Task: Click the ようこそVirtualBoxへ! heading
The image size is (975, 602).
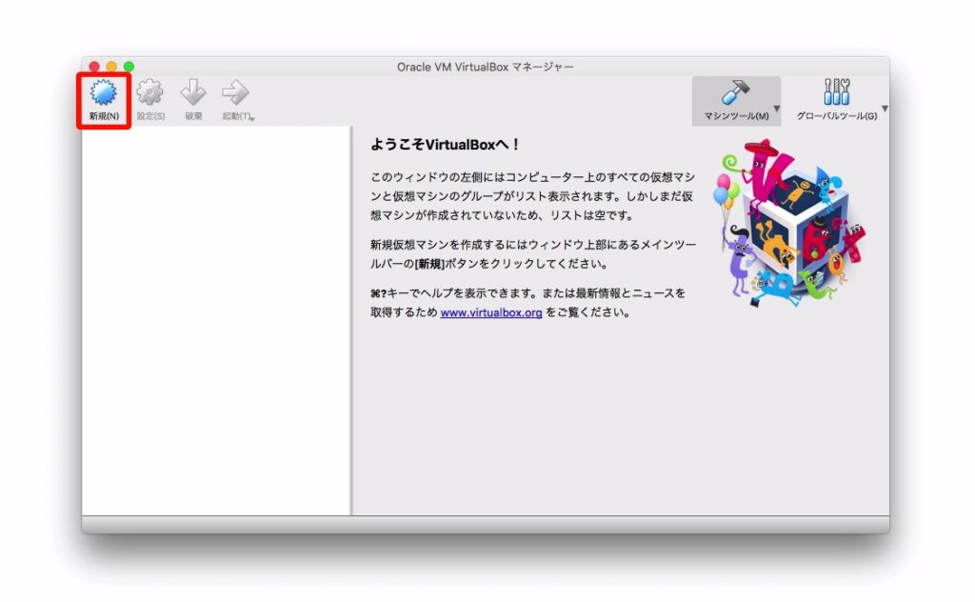Action: coord(445,145)
